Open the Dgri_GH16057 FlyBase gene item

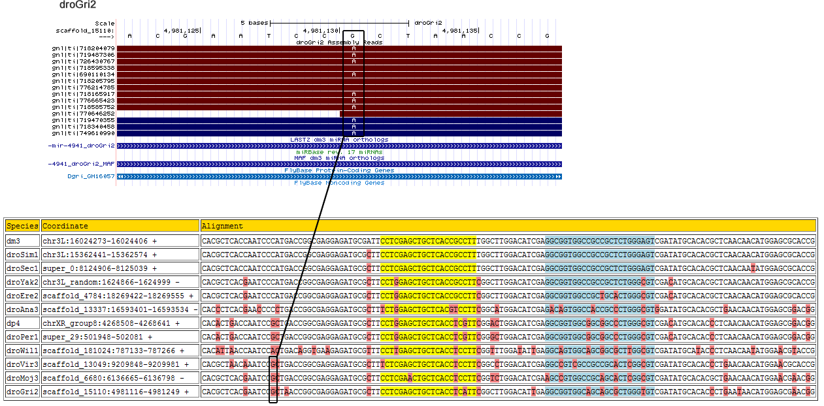tap(338, 176)
